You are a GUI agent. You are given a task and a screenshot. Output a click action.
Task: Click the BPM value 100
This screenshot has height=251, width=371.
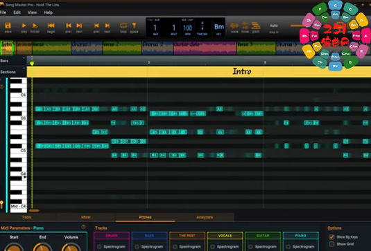tap(188, 28)
